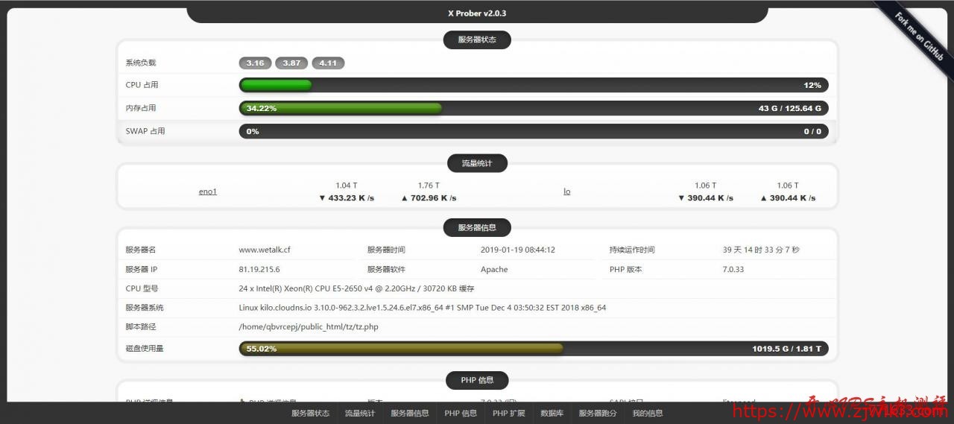The width and height of the screenshot is (954, 424).
Task: Click the 内存占用 memory usage bar
Action: [533, 108]
